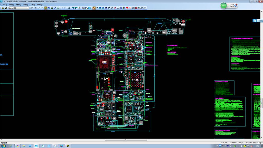
Task: Click the PADS Layout taskbar icon
Action: (x=36, y=146)
